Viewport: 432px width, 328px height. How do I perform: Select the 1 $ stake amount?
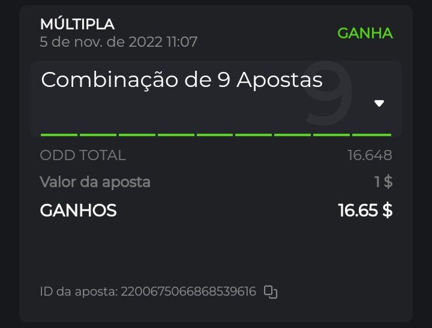pos(383,182)
